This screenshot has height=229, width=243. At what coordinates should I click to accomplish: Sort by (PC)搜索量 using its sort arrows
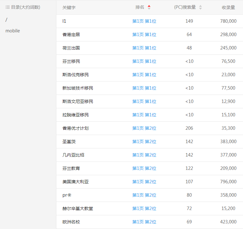pyautogui.click(x=200, y=7)
